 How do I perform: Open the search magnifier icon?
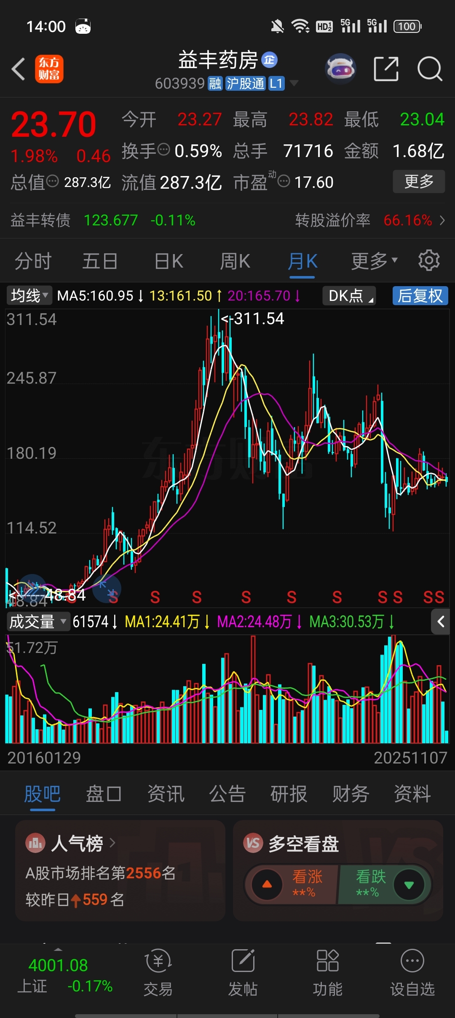pyautogui.click(x=430, y=68)
